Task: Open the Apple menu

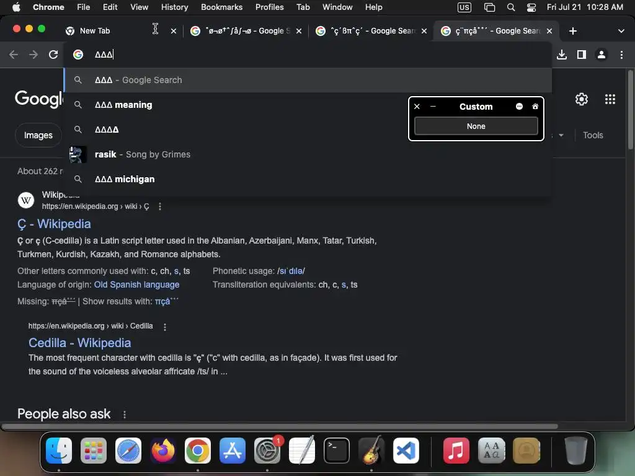Action: [16, 7]
